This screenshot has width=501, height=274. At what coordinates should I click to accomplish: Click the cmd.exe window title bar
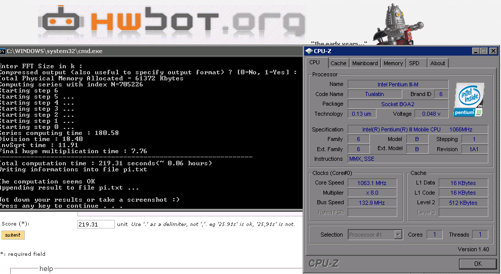pyautogui.click(x=151, y=51)
